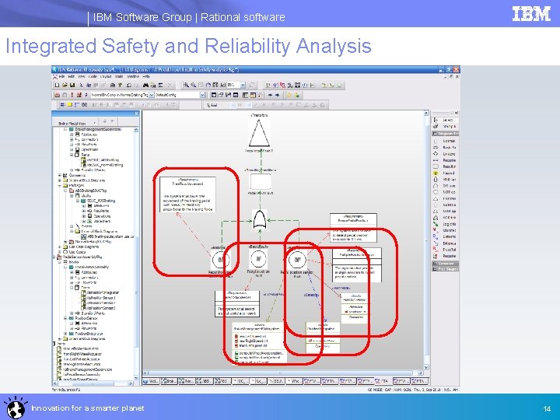Viewport: 560px width, 420px height.
Task: Click the Save floppy-disk toolbar icon
Action: click(72, 85)
